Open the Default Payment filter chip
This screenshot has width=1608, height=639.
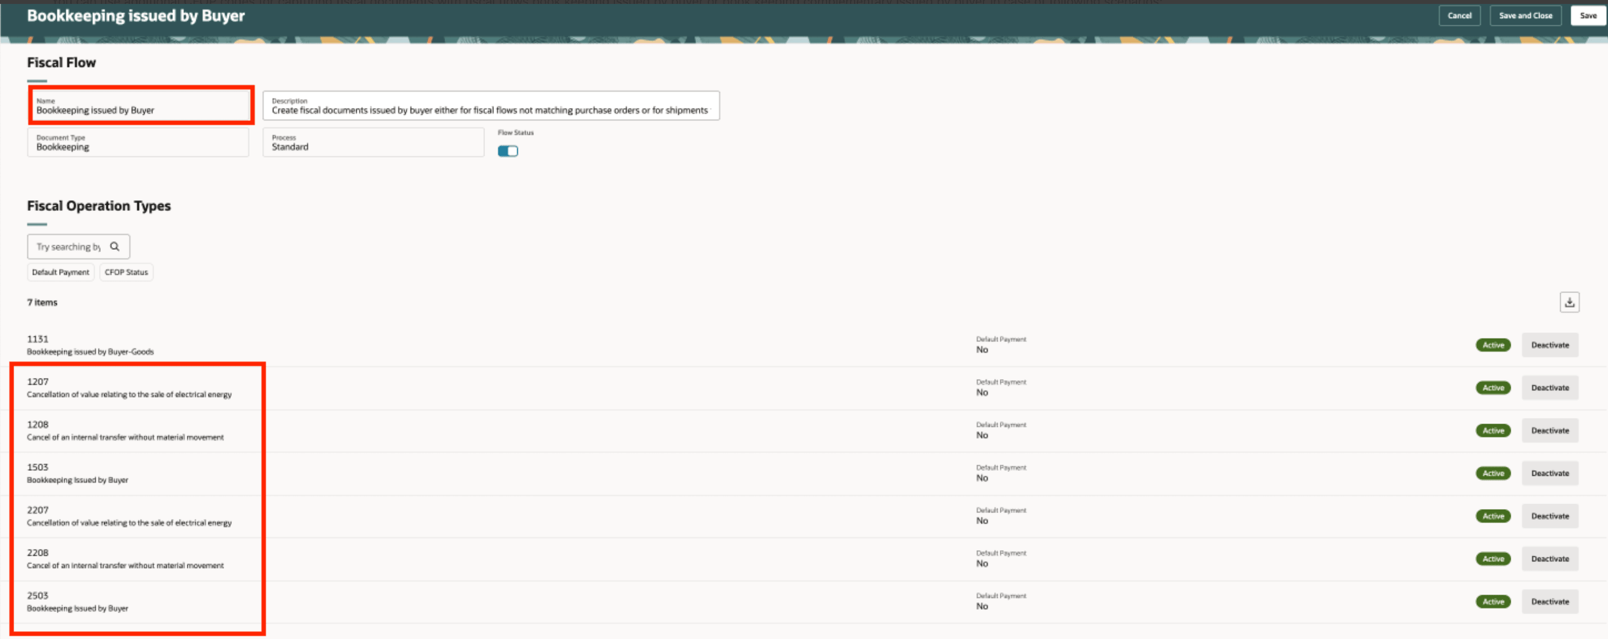(x=61, y=272)
